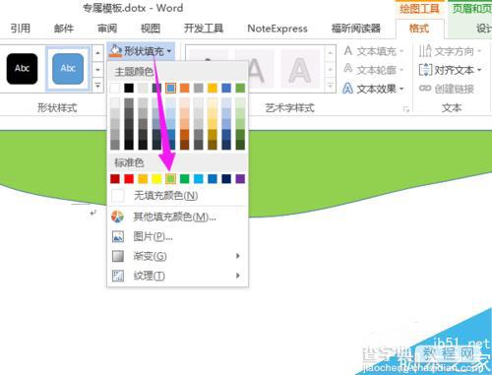The image size is (492, 375).
Task: Choose the yellow standard color
Action: [x=156, y=179]
